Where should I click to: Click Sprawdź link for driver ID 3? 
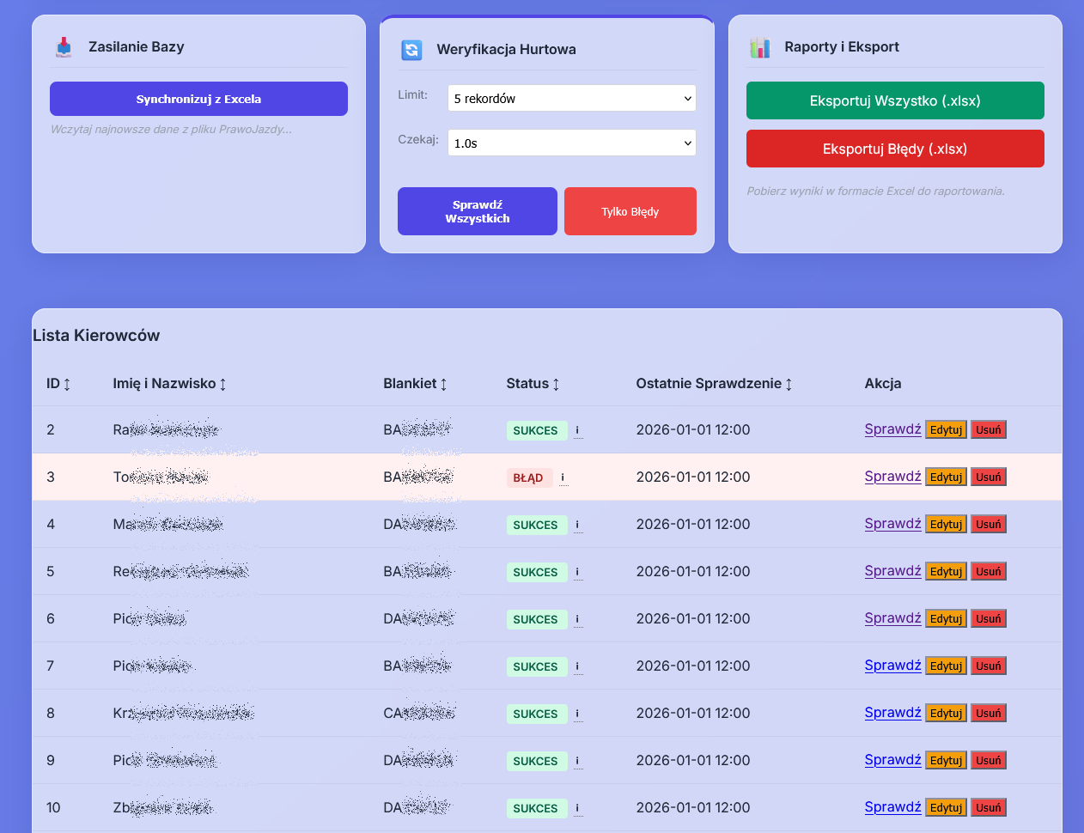click(x=892, y=477)
